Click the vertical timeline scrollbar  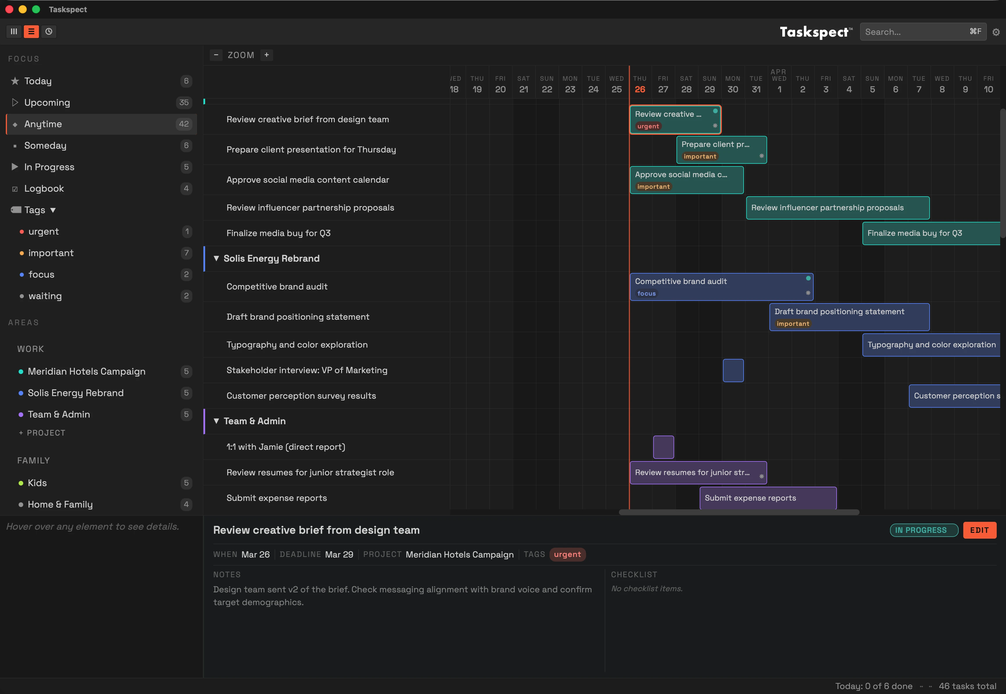pos(1003,173)
